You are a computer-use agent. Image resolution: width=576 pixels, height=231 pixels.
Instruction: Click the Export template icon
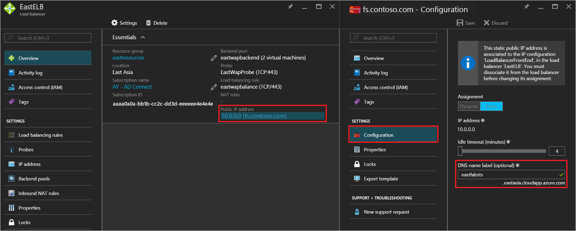point(357,179)
